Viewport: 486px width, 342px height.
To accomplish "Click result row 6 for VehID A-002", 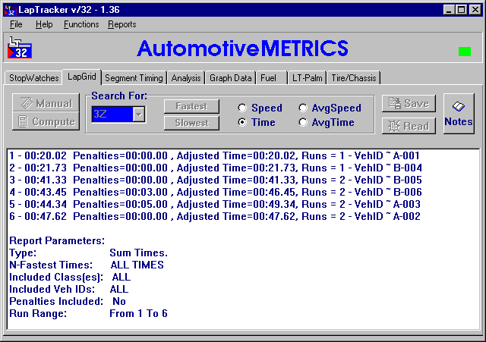I will click(215, 216).
